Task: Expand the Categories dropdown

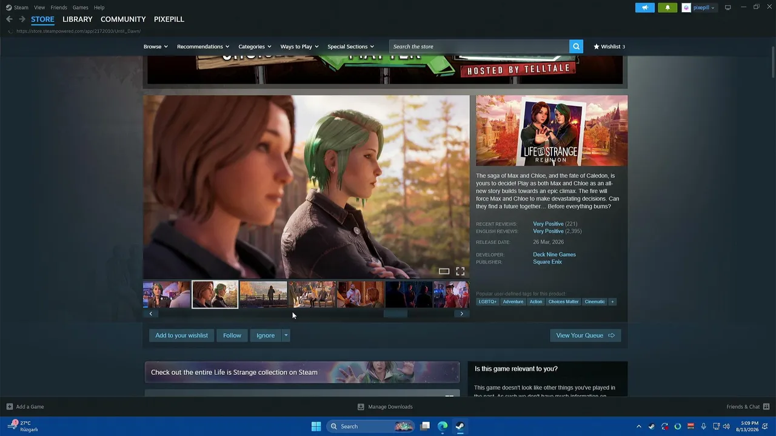Action: pos(255,47)
